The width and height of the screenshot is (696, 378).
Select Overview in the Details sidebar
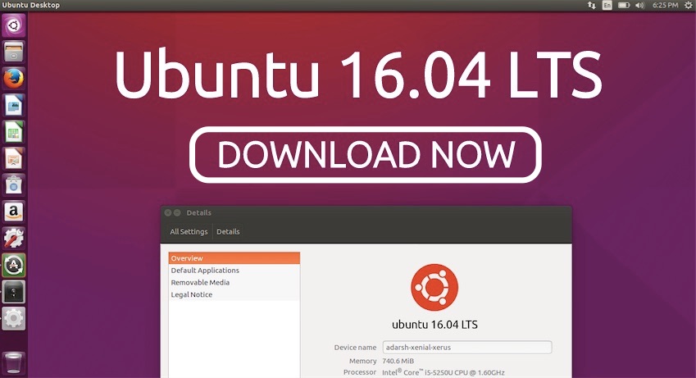[234, 258]
